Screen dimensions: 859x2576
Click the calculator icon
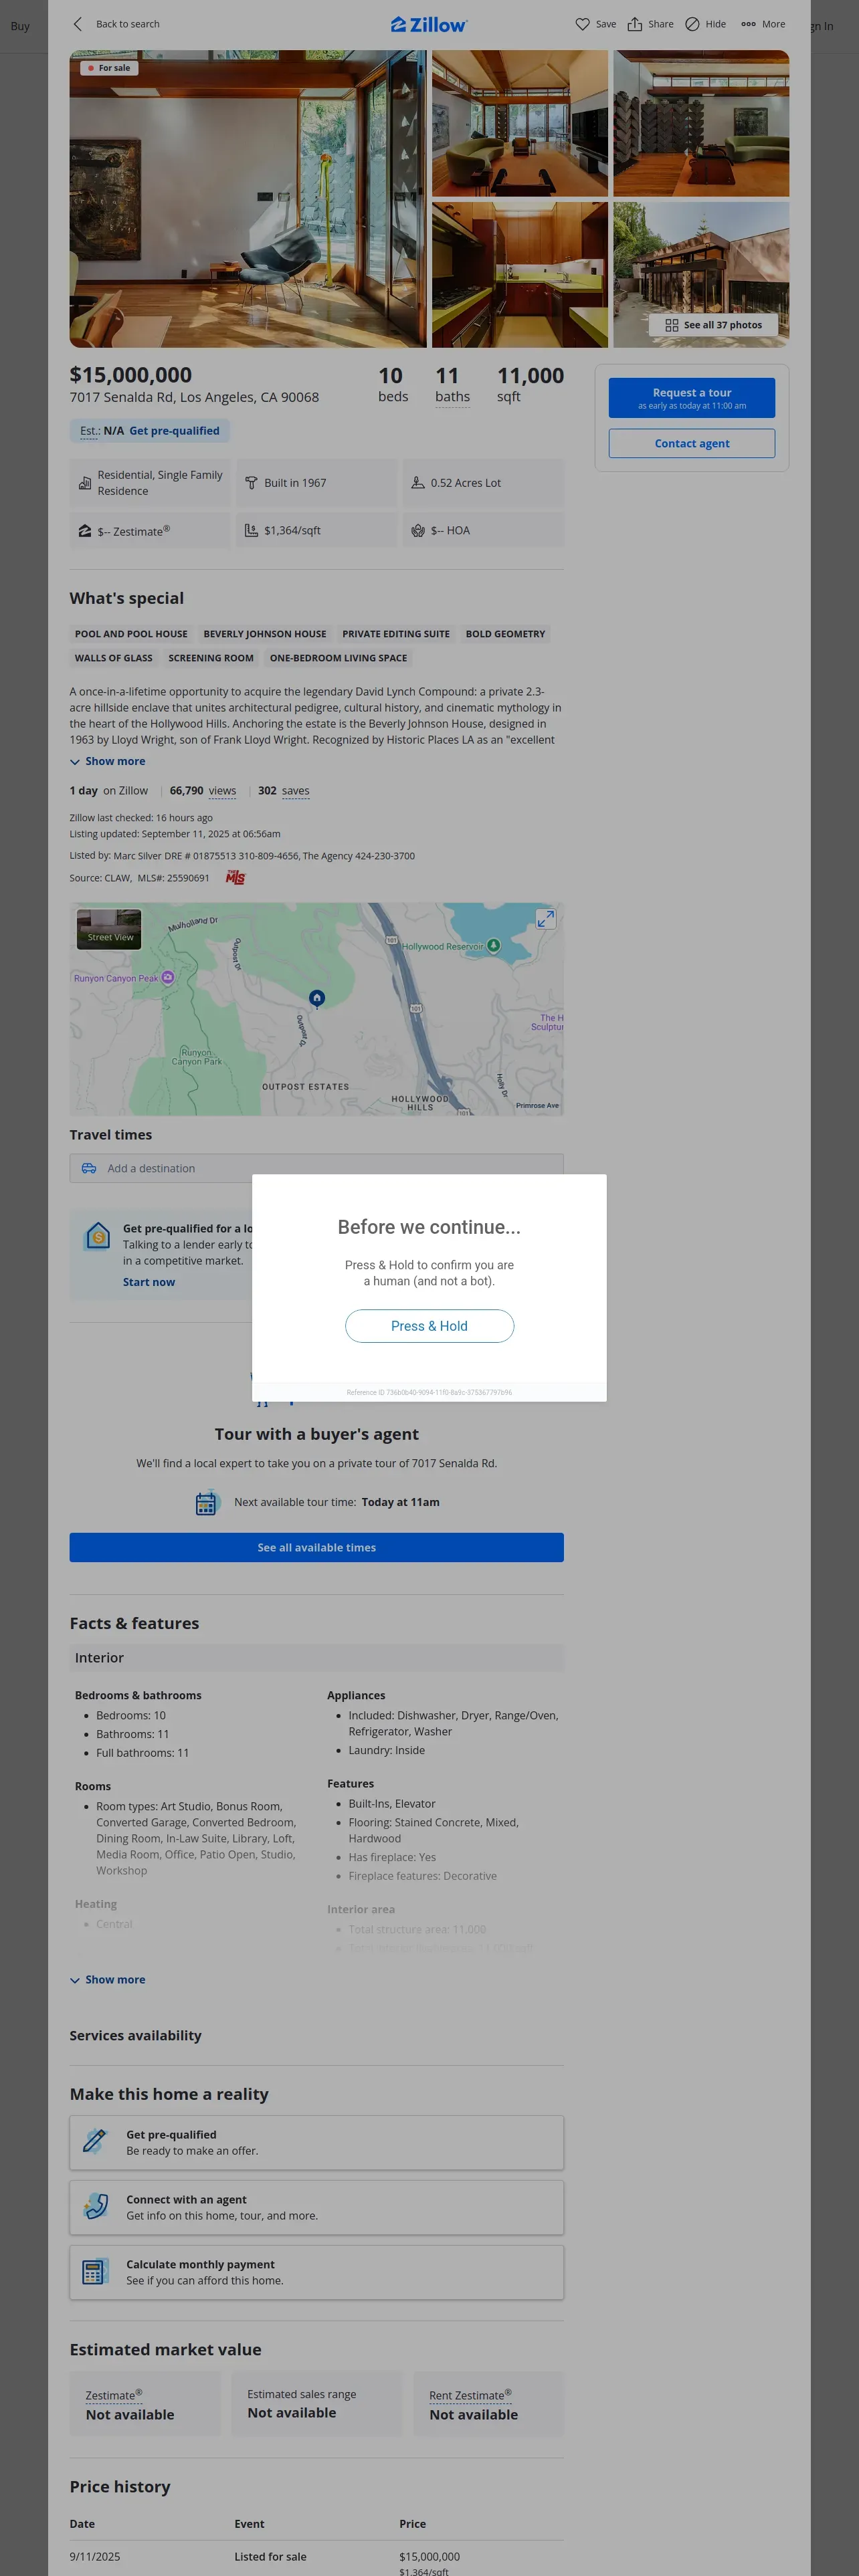point(95,2272)
